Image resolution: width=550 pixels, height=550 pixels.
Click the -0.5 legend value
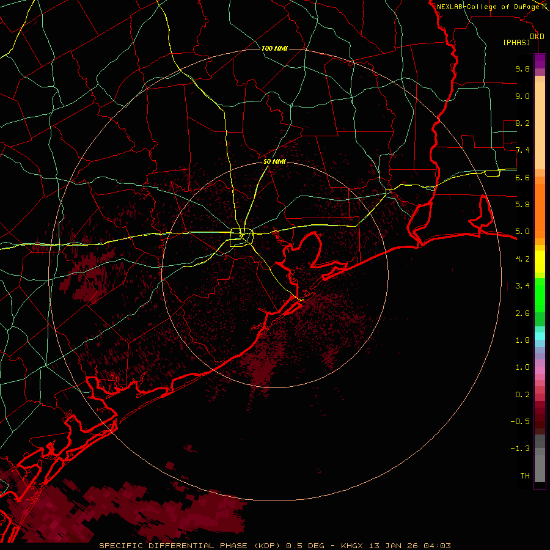click(x=520, y=422)
